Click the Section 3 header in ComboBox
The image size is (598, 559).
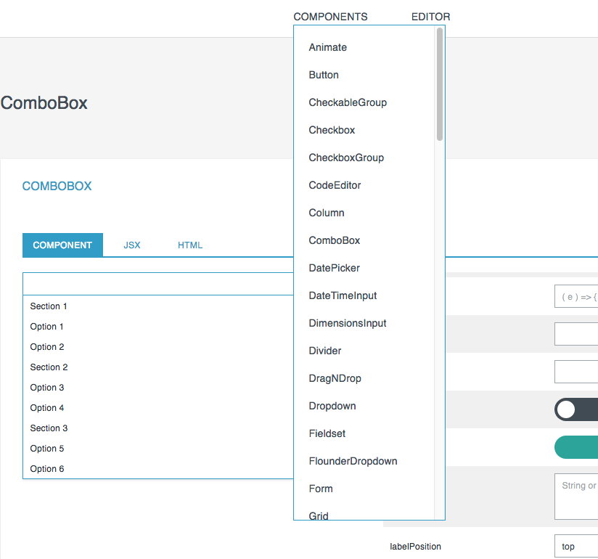click(158, 428)
